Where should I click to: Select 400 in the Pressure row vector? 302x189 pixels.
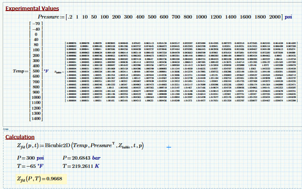140,17
